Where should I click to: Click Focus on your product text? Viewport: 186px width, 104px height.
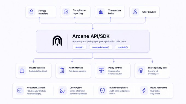click(x=36, y=92)
